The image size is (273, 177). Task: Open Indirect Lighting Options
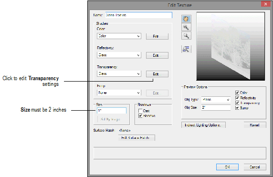point(203,125)
